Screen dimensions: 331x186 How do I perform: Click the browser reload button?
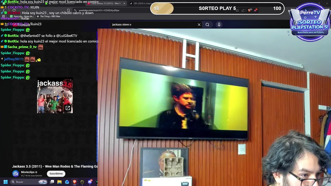click(x=14, y=10)
